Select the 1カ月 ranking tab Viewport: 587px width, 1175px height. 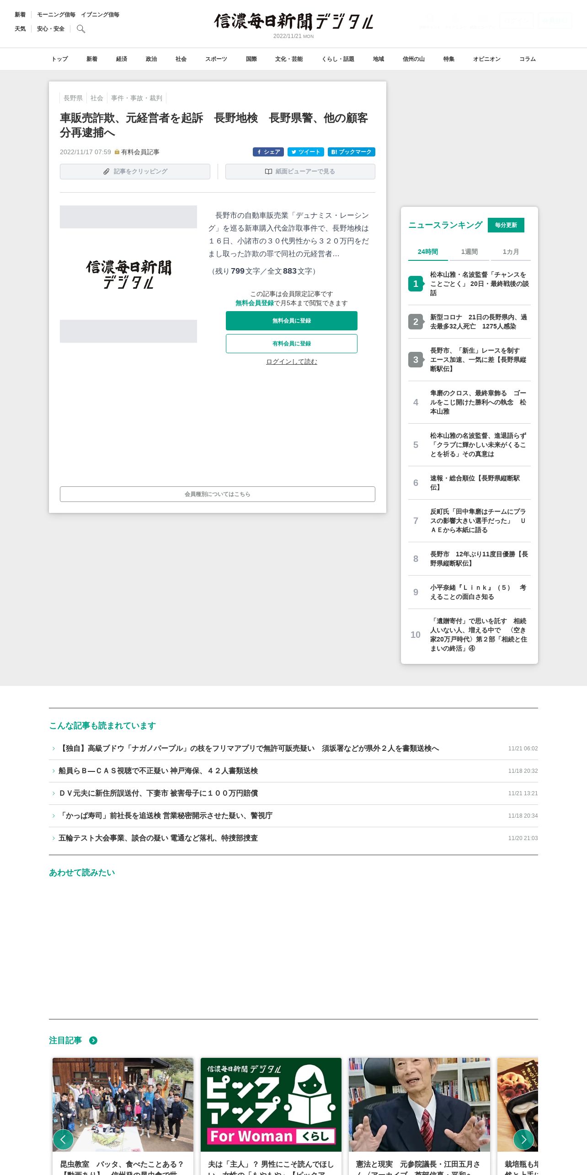pyautogui.click(x=511, y=252)
